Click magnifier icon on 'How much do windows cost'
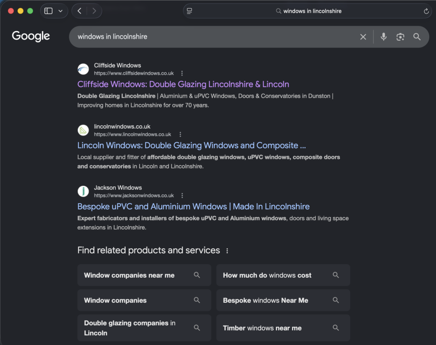Viewport: 436px width, 345px height. [x=336, y=275]
